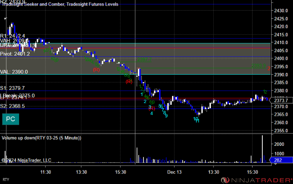This screenshot has width=293, height=184.
Task: Click the 2430.0 price axis label
Action: [281, 11]
